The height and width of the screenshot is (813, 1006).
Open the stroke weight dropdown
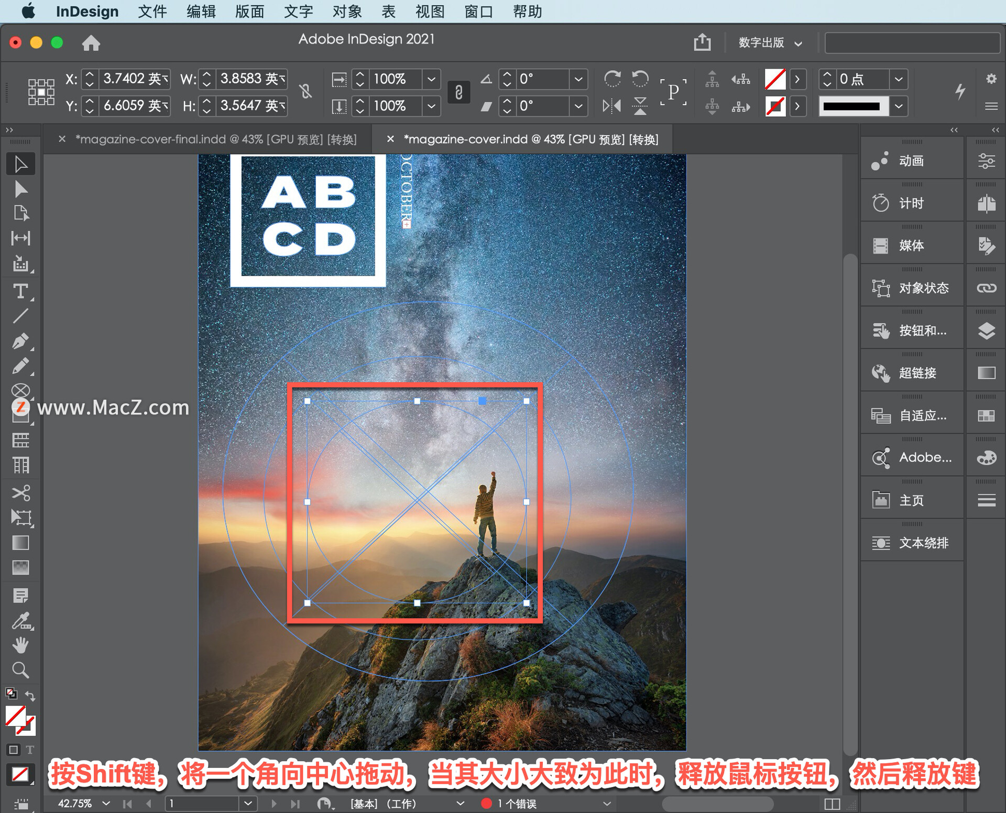pyautogui.click(x=899, y=79)
